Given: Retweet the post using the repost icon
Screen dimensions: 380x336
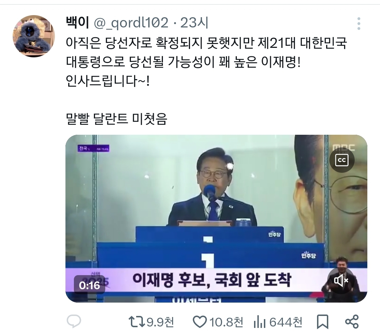Looking at the screenshot, I should click(x=137, y=322).
